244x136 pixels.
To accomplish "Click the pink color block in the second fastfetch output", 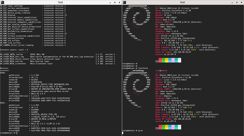I will pos(173,127).
